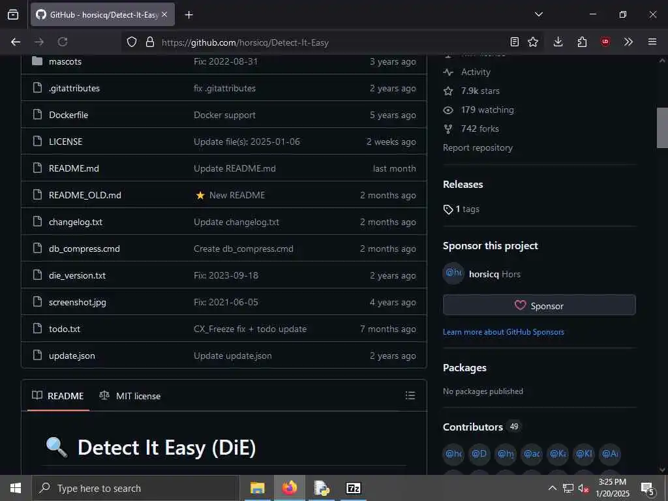Viewport: 668px width, 501px height.
Task: Open the horsicq sponsor profile
Action: point(483,274)
